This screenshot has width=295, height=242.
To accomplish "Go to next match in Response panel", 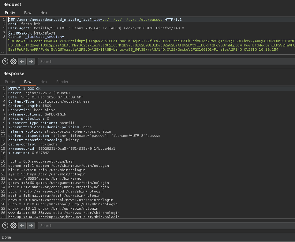I will pos(31,226).
